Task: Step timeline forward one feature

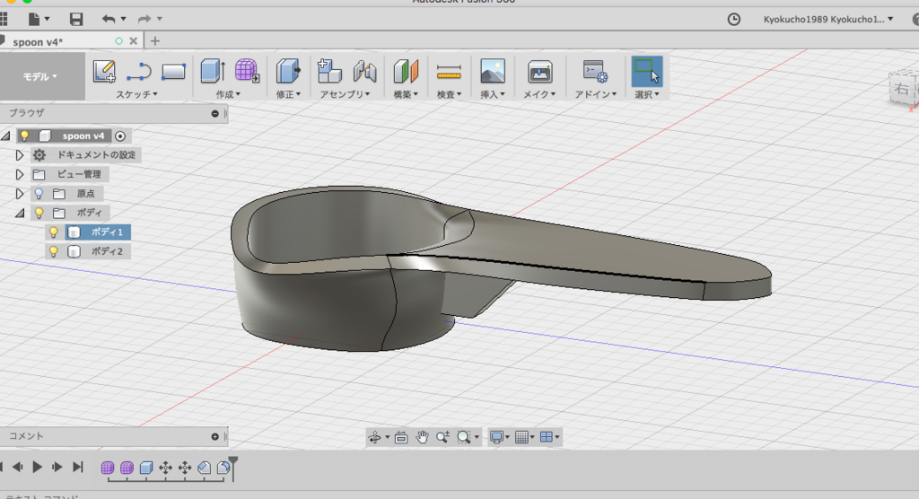Action: pyautogui.click(x=57, y=468)
